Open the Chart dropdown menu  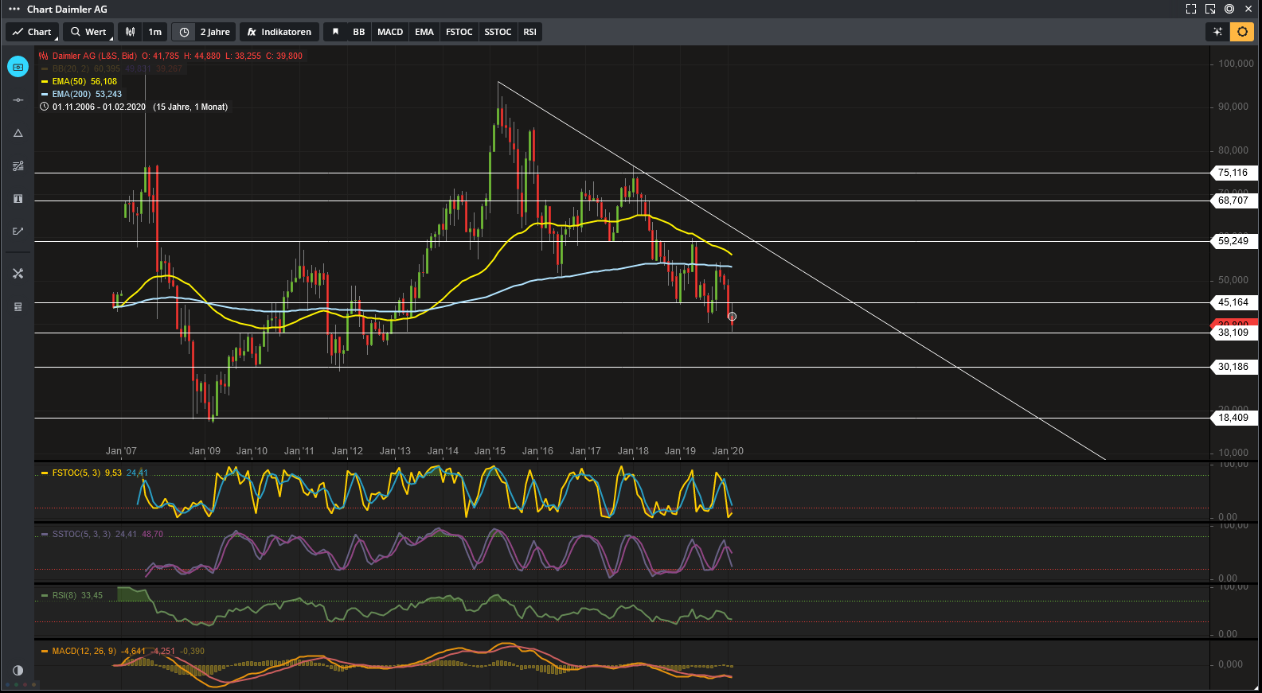[x=33, y=32]
